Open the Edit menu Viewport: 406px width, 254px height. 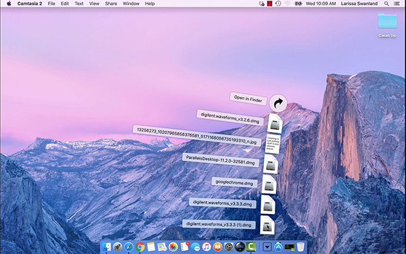65,3
